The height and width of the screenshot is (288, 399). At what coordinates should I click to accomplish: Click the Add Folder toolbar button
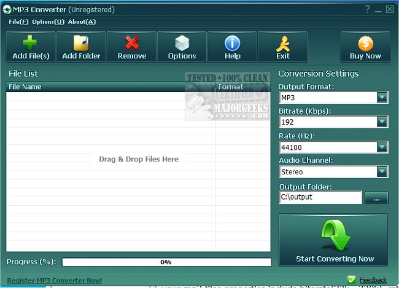tap(81, 47)
